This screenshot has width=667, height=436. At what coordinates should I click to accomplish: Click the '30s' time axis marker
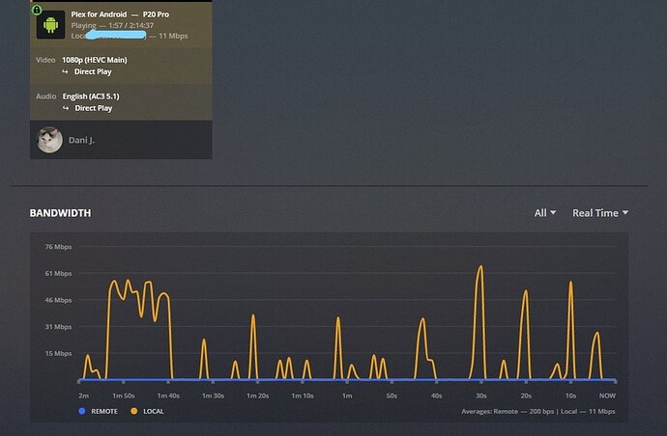(x=481, y=395)
